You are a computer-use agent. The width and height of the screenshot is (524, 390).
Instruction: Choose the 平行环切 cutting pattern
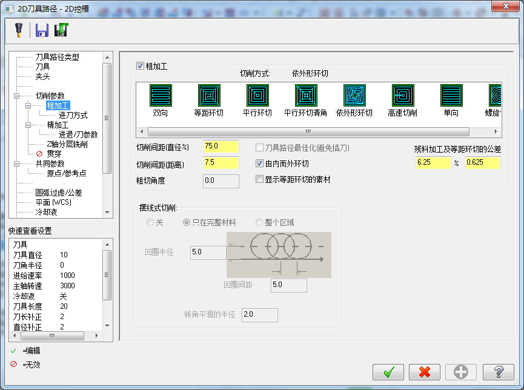[x=257, y=95]
